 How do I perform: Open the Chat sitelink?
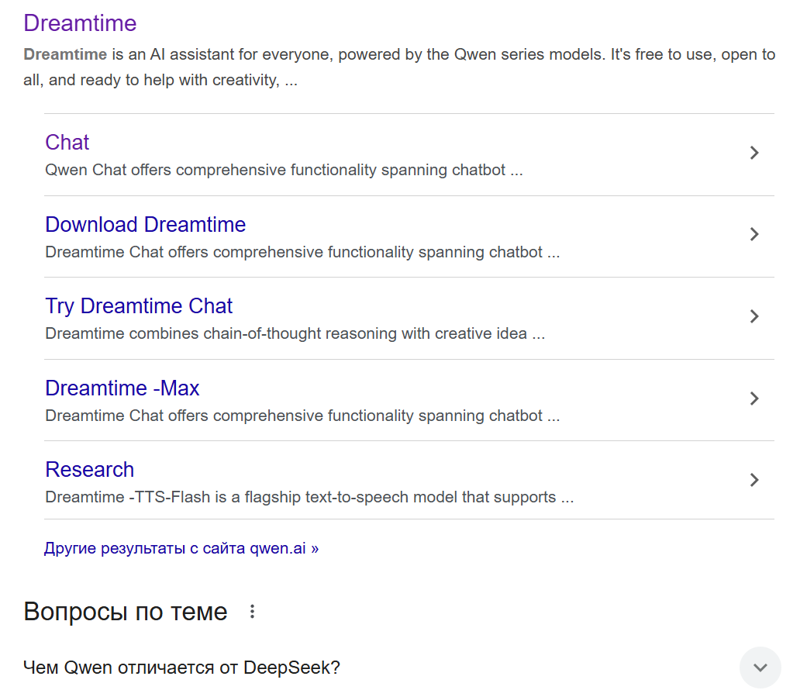pyautogui.click(x=67, y=143)
